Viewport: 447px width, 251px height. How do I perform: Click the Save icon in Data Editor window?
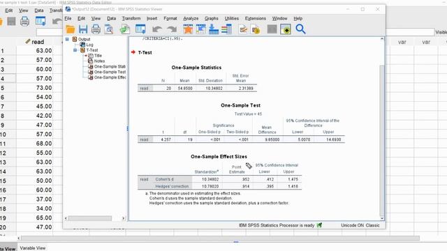point(11,21)
